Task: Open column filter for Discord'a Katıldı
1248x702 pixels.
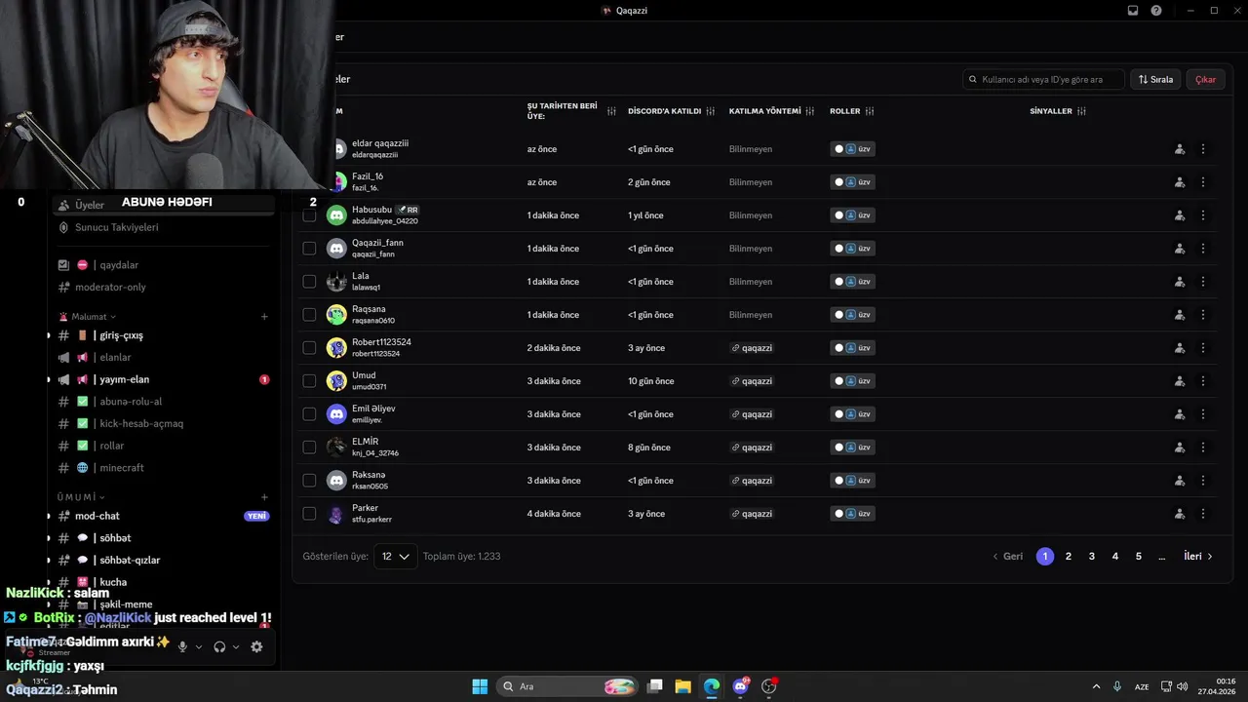Action: click(x=711, y=111)
